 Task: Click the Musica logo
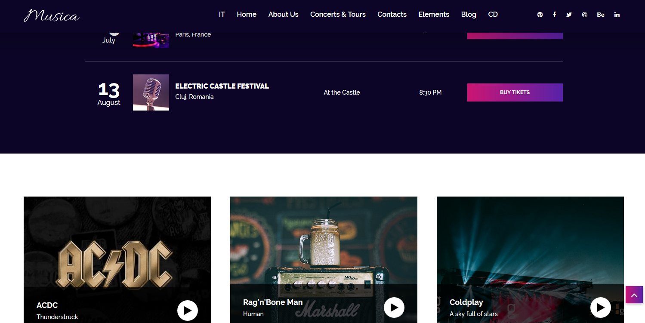[51, 16]
